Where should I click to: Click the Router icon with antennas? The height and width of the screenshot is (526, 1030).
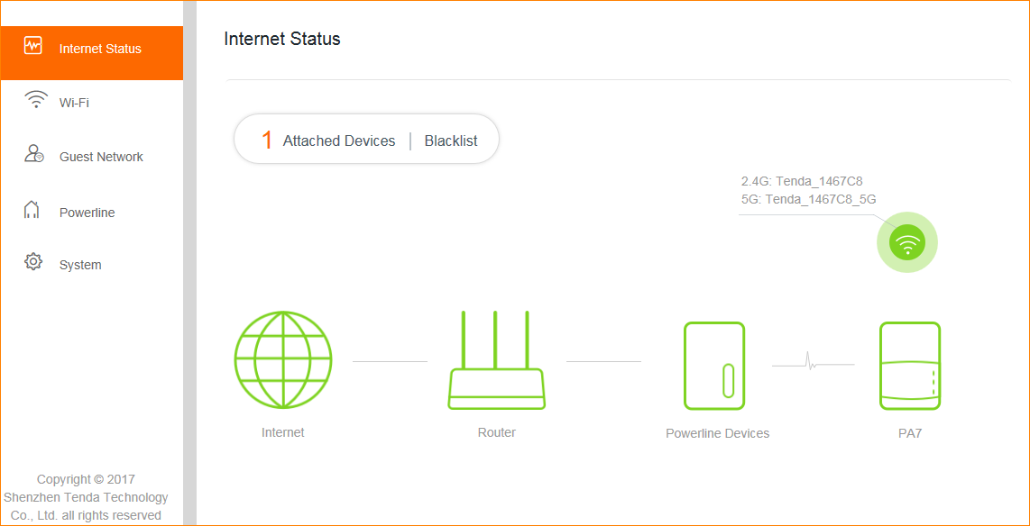(497, 360)
